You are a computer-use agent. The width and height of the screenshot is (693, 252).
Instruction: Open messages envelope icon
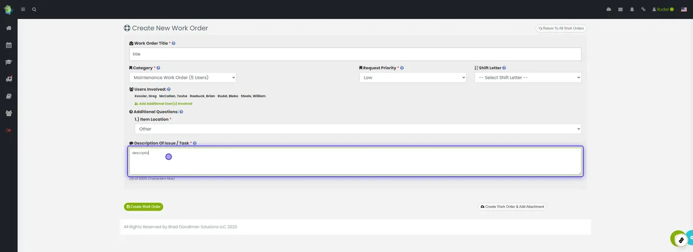coord(620,9)
